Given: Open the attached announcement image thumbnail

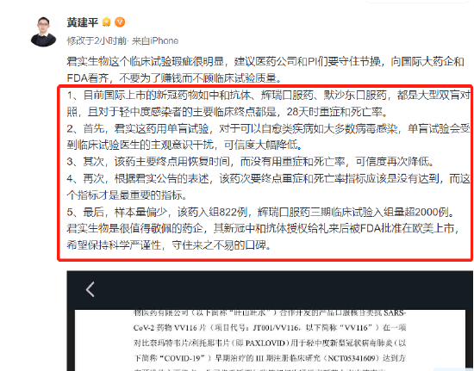Looking at the screenshot, I should 270,320.
